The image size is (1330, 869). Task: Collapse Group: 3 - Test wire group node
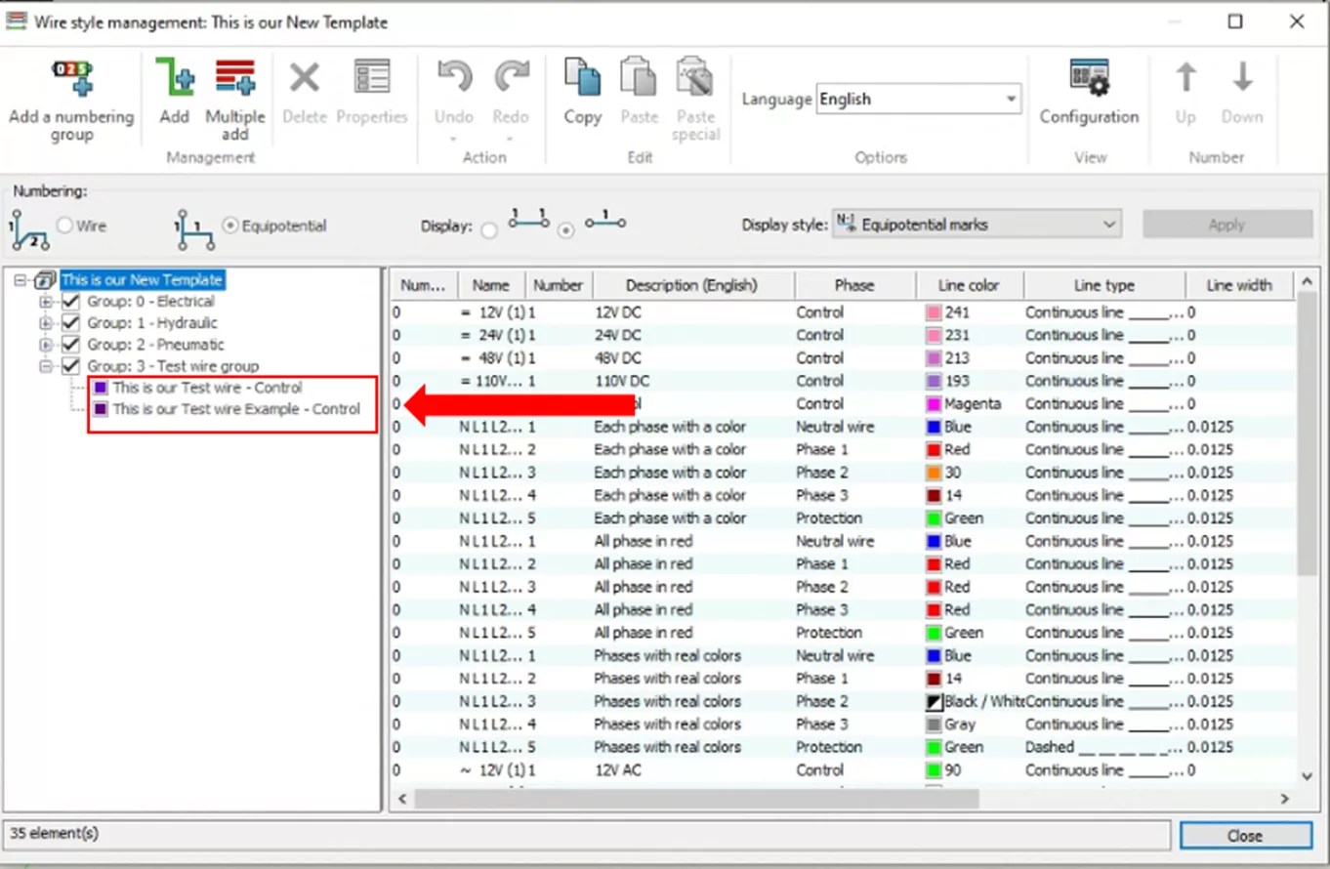[x=45, y=366]
